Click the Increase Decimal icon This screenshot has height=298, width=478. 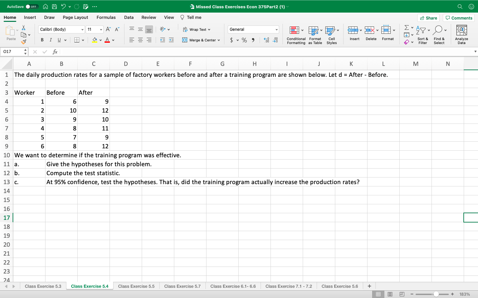pos(266,40)
